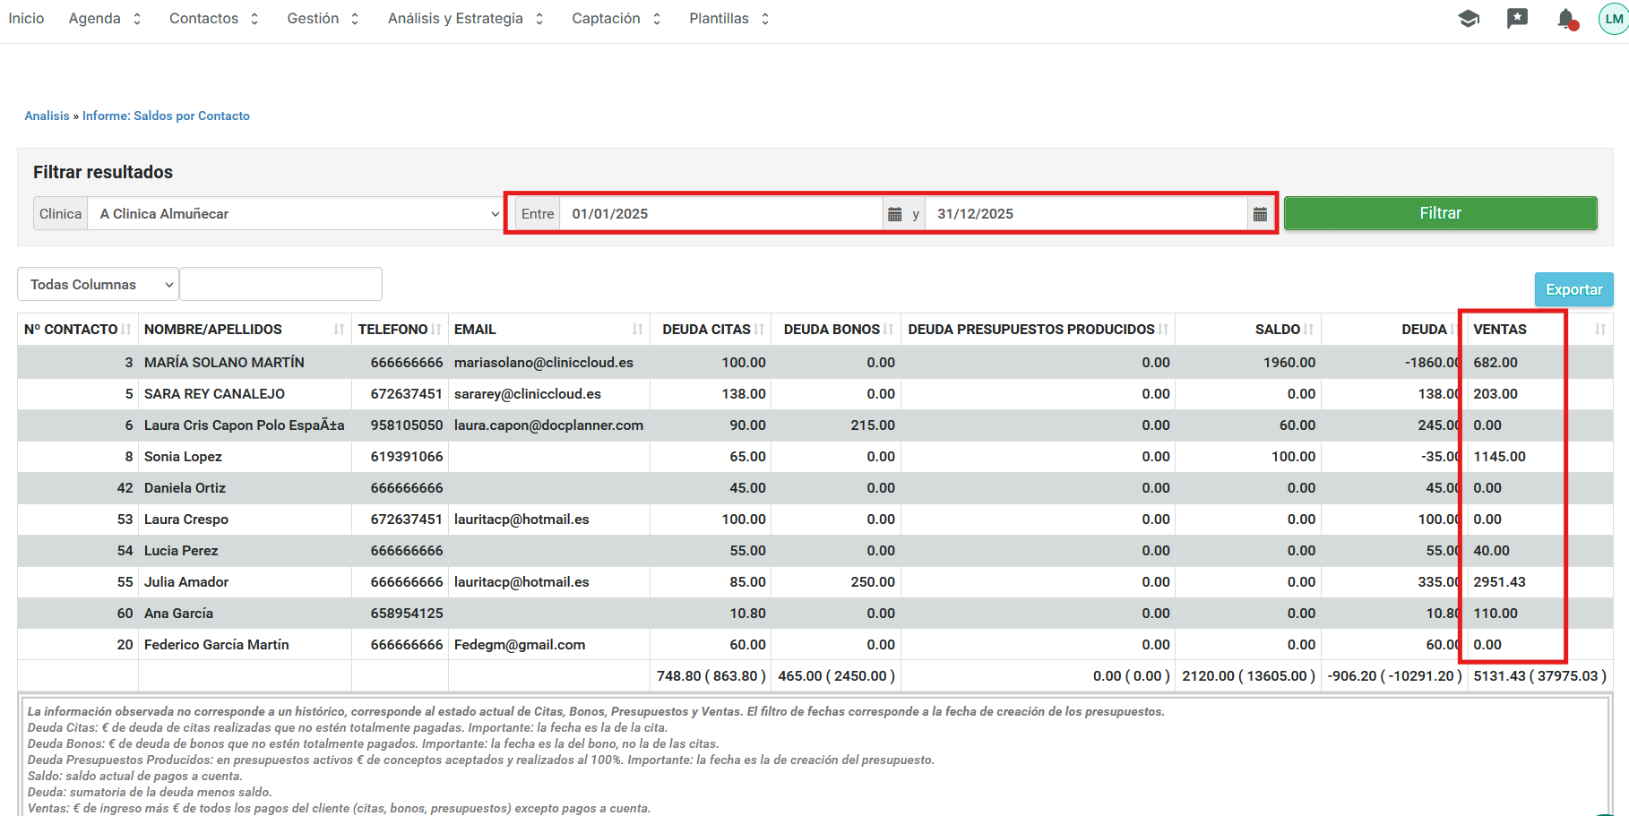Open the notifications bell
This screenshot has height=816, width=1629.
pyautogui.click(x=1566, y=19)
